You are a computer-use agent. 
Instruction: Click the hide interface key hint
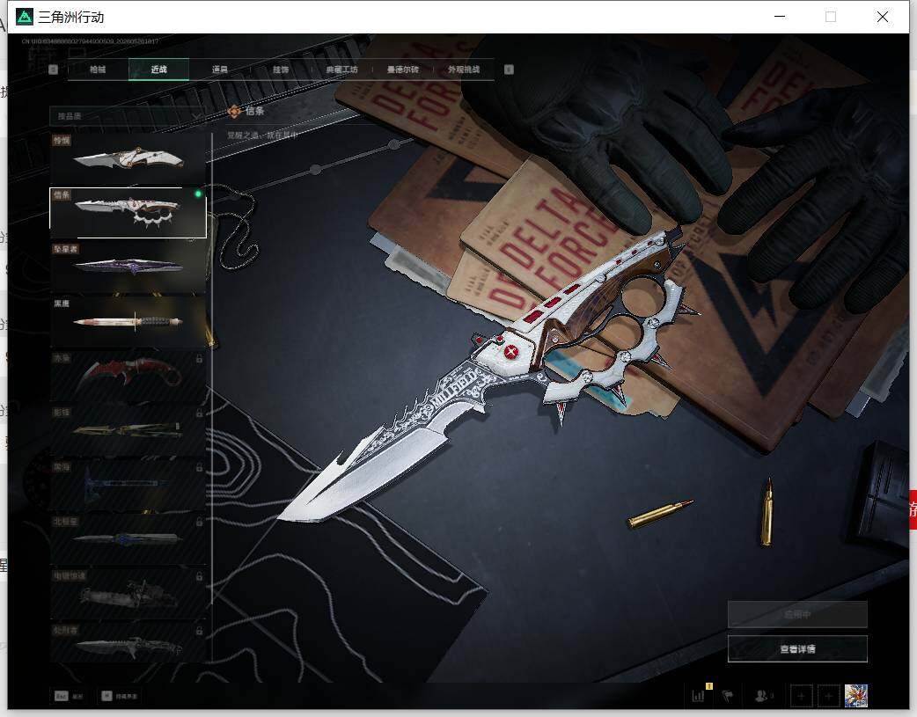coord(120,696)
